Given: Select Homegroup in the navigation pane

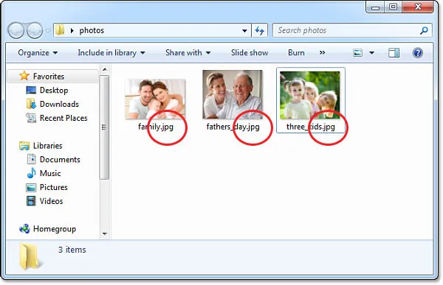Looking at the screenshot, I should 55,228.
